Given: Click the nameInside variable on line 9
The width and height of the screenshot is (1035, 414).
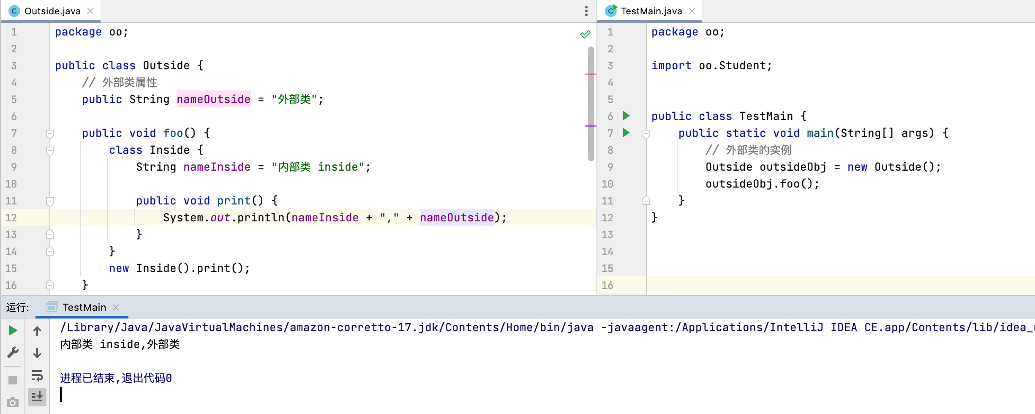Looking at the screenshot, I should [217, 167].
